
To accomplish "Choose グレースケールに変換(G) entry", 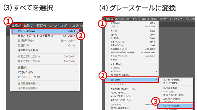I will pos(175,106).
